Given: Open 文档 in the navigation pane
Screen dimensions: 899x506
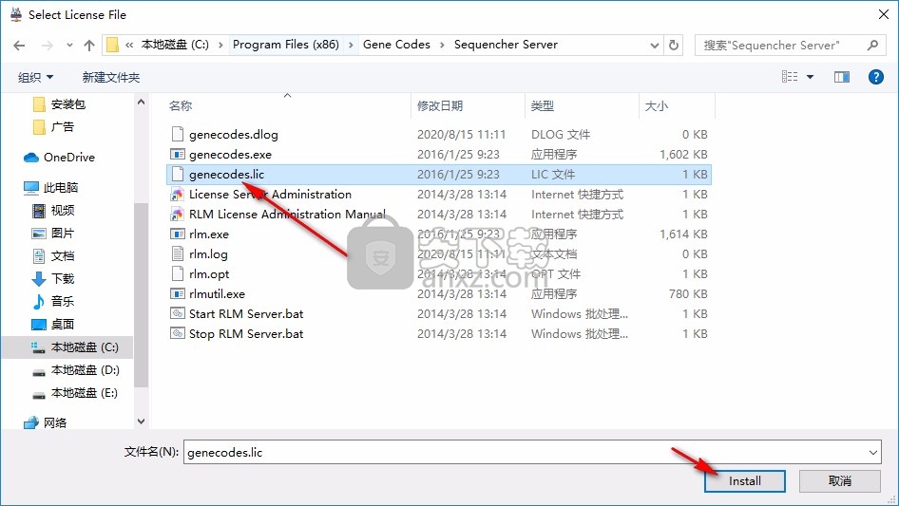Looking at the screenshot, I should 62,256.
